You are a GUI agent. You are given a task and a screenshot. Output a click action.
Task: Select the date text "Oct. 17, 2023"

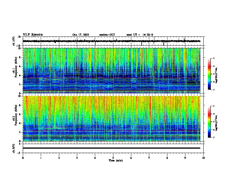coord(81,35)
